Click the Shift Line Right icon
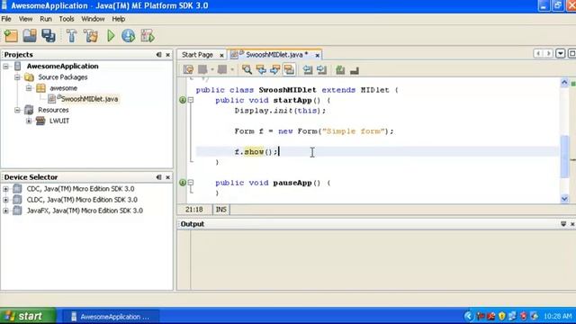This screenshot has height=324, width=576. pyautogui.click(x=322, y=69)
